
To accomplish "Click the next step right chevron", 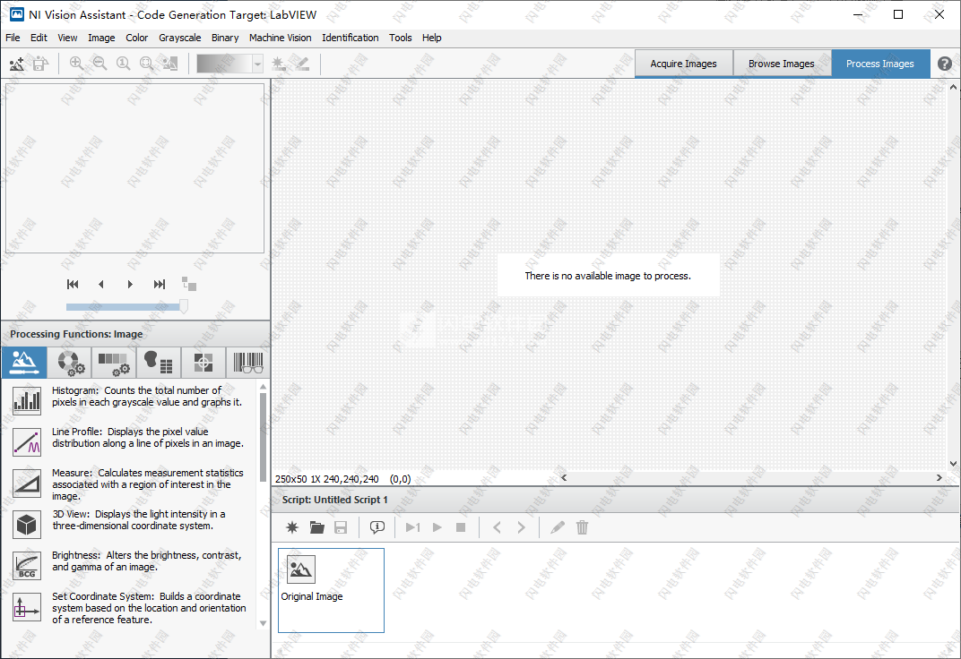I will click(x=521, y=527).
